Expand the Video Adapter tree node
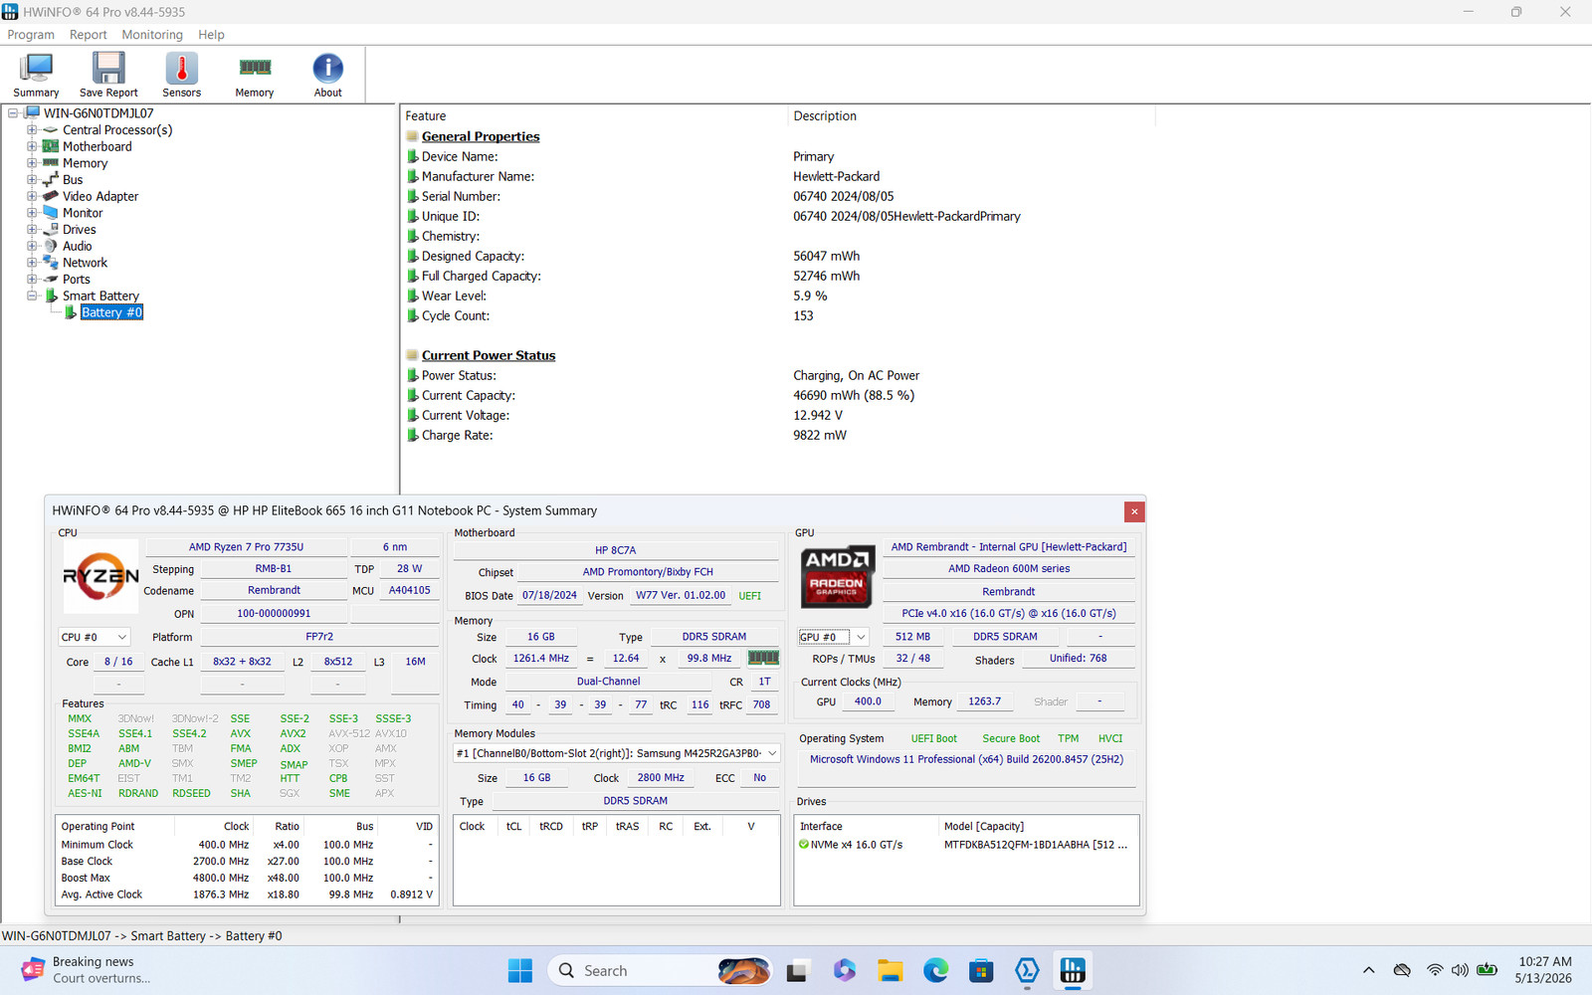 point(32,196)
